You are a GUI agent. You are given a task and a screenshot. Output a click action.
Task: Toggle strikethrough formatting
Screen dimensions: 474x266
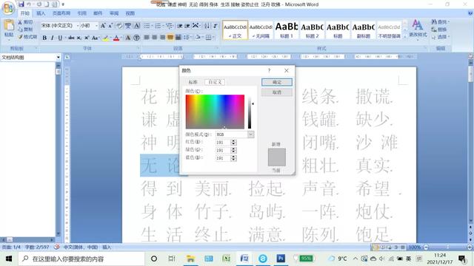(x=71, y=38)
